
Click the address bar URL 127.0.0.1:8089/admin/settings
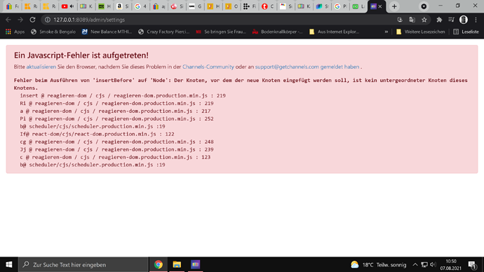pyautogui.click(x=89, y=20)
